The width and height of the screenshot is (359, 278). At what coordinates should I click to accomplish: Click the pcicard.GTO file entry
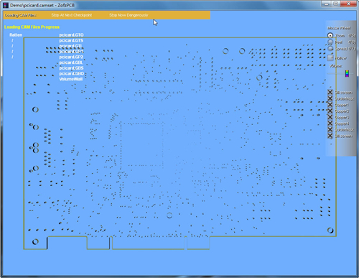pos(71,35)
